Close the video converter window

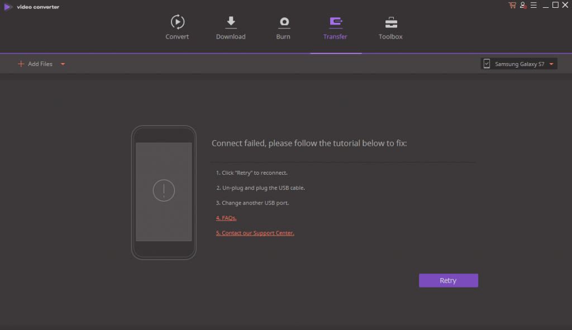[565, 4]
